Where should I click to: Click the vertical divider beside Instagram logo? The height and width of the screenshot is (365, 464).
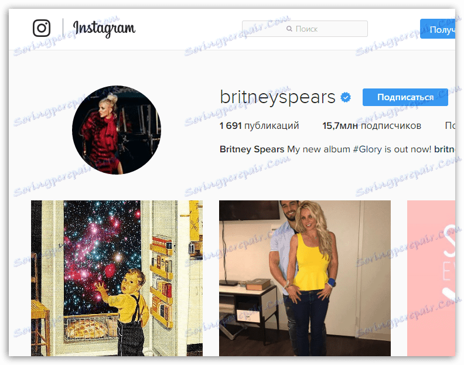pos(63,28)
